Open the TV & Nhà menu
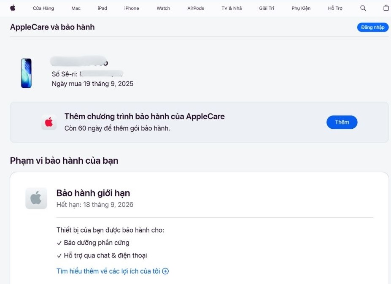 [231, 8]
